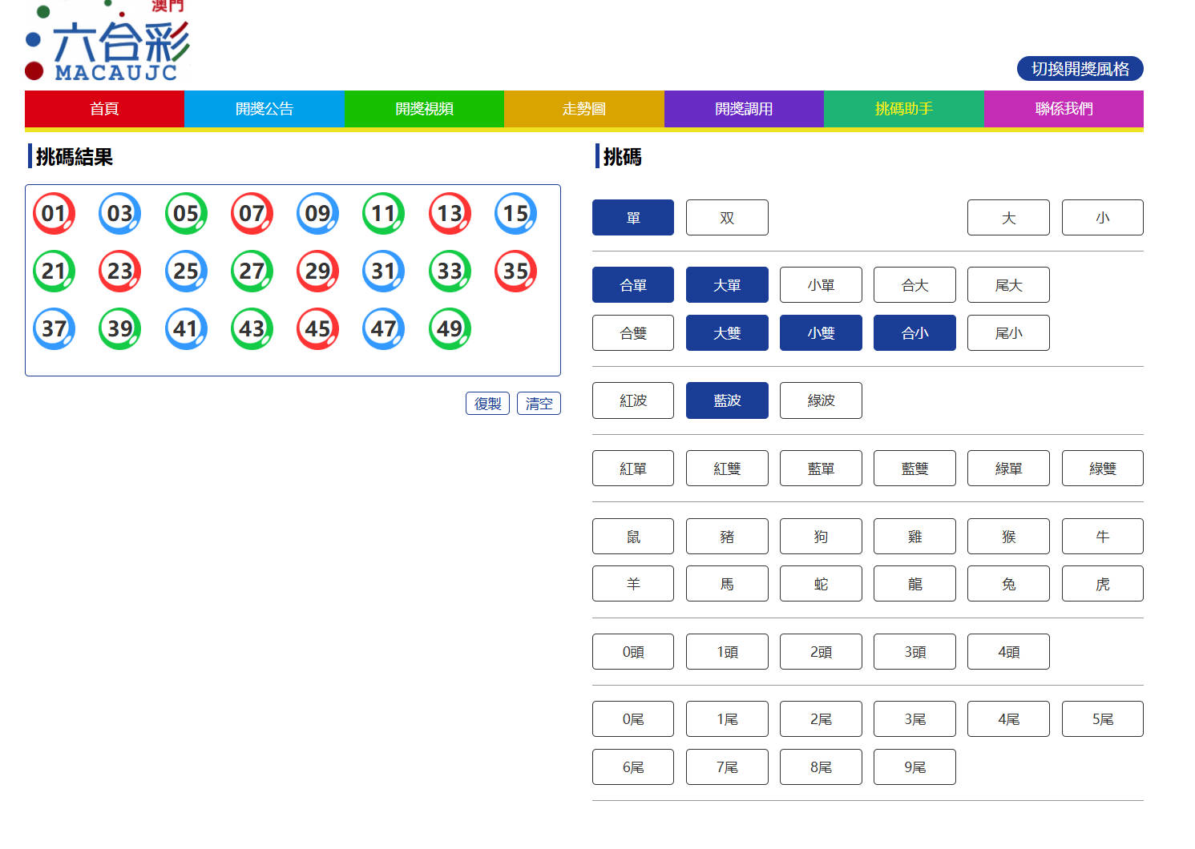Toggle the 合小 filter off

point(914,333)
